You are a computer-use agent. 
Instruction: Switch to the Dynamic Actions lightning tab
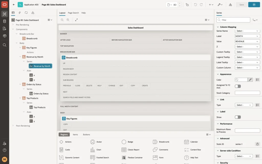[19, 13]
